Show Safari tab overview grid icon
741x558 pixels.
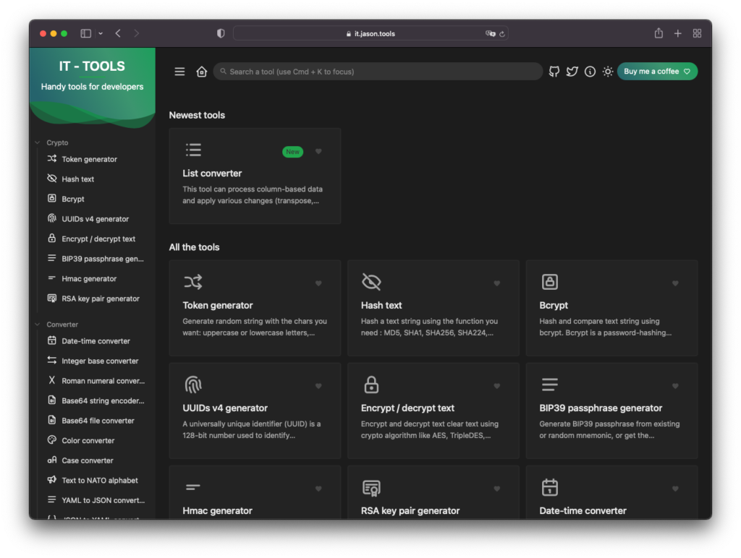click(697, 33)
